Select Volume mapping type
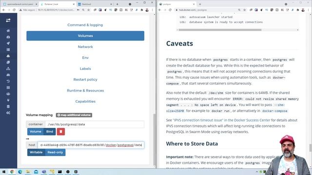The height and width of the screenshot is (175, 312). [36, 132]
